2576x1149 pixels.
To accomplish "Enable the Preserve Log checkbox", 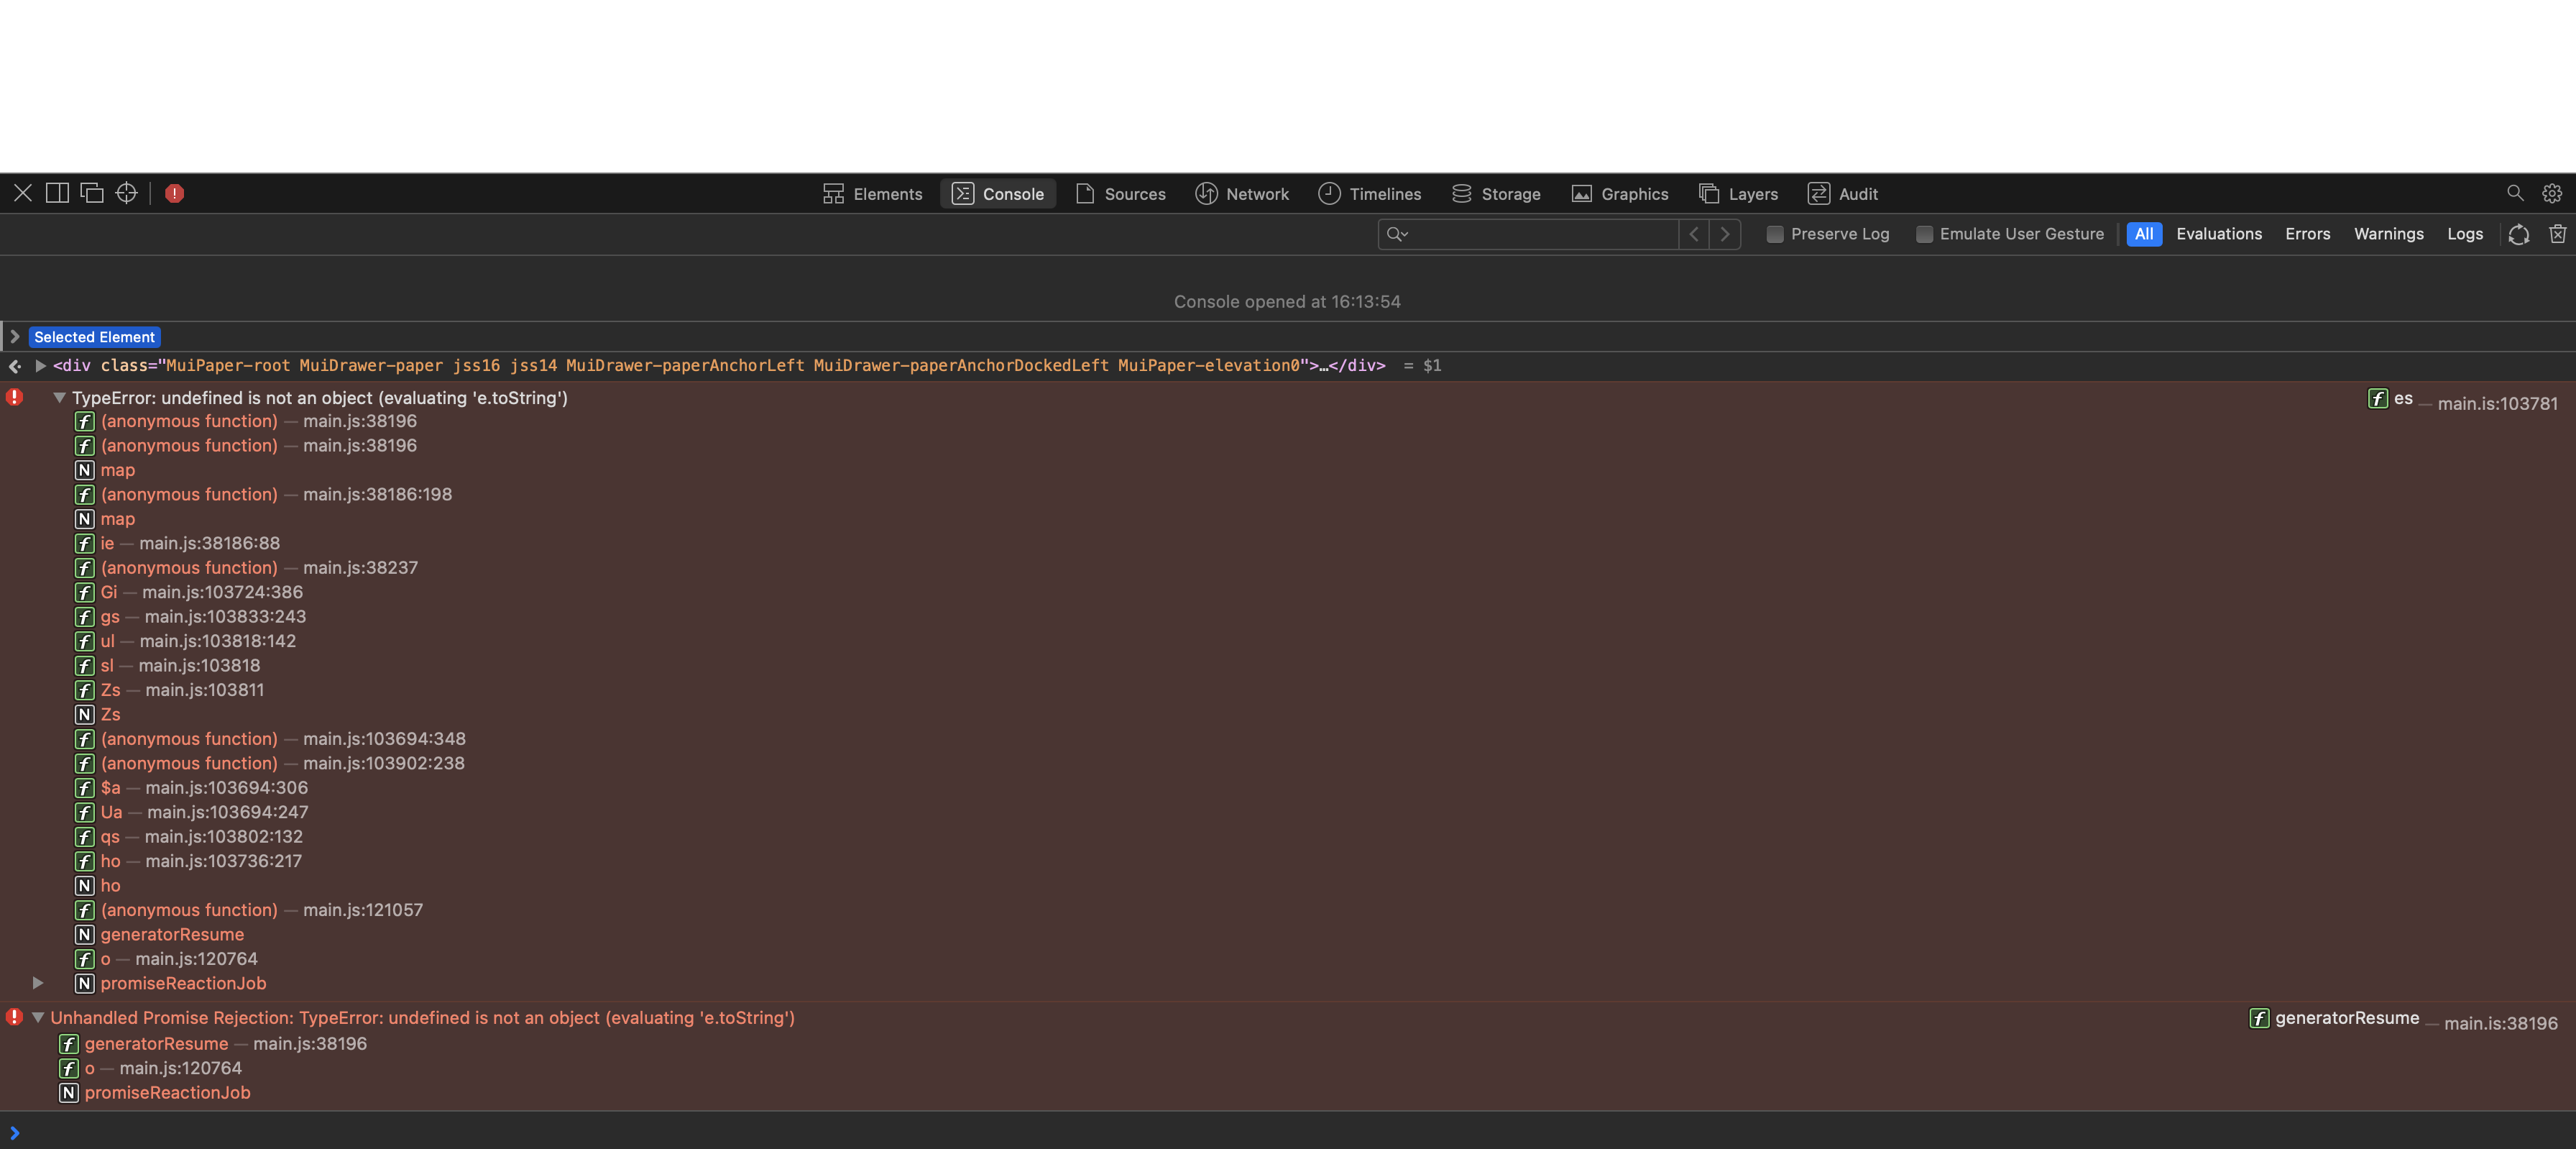I will point(1775,234).
